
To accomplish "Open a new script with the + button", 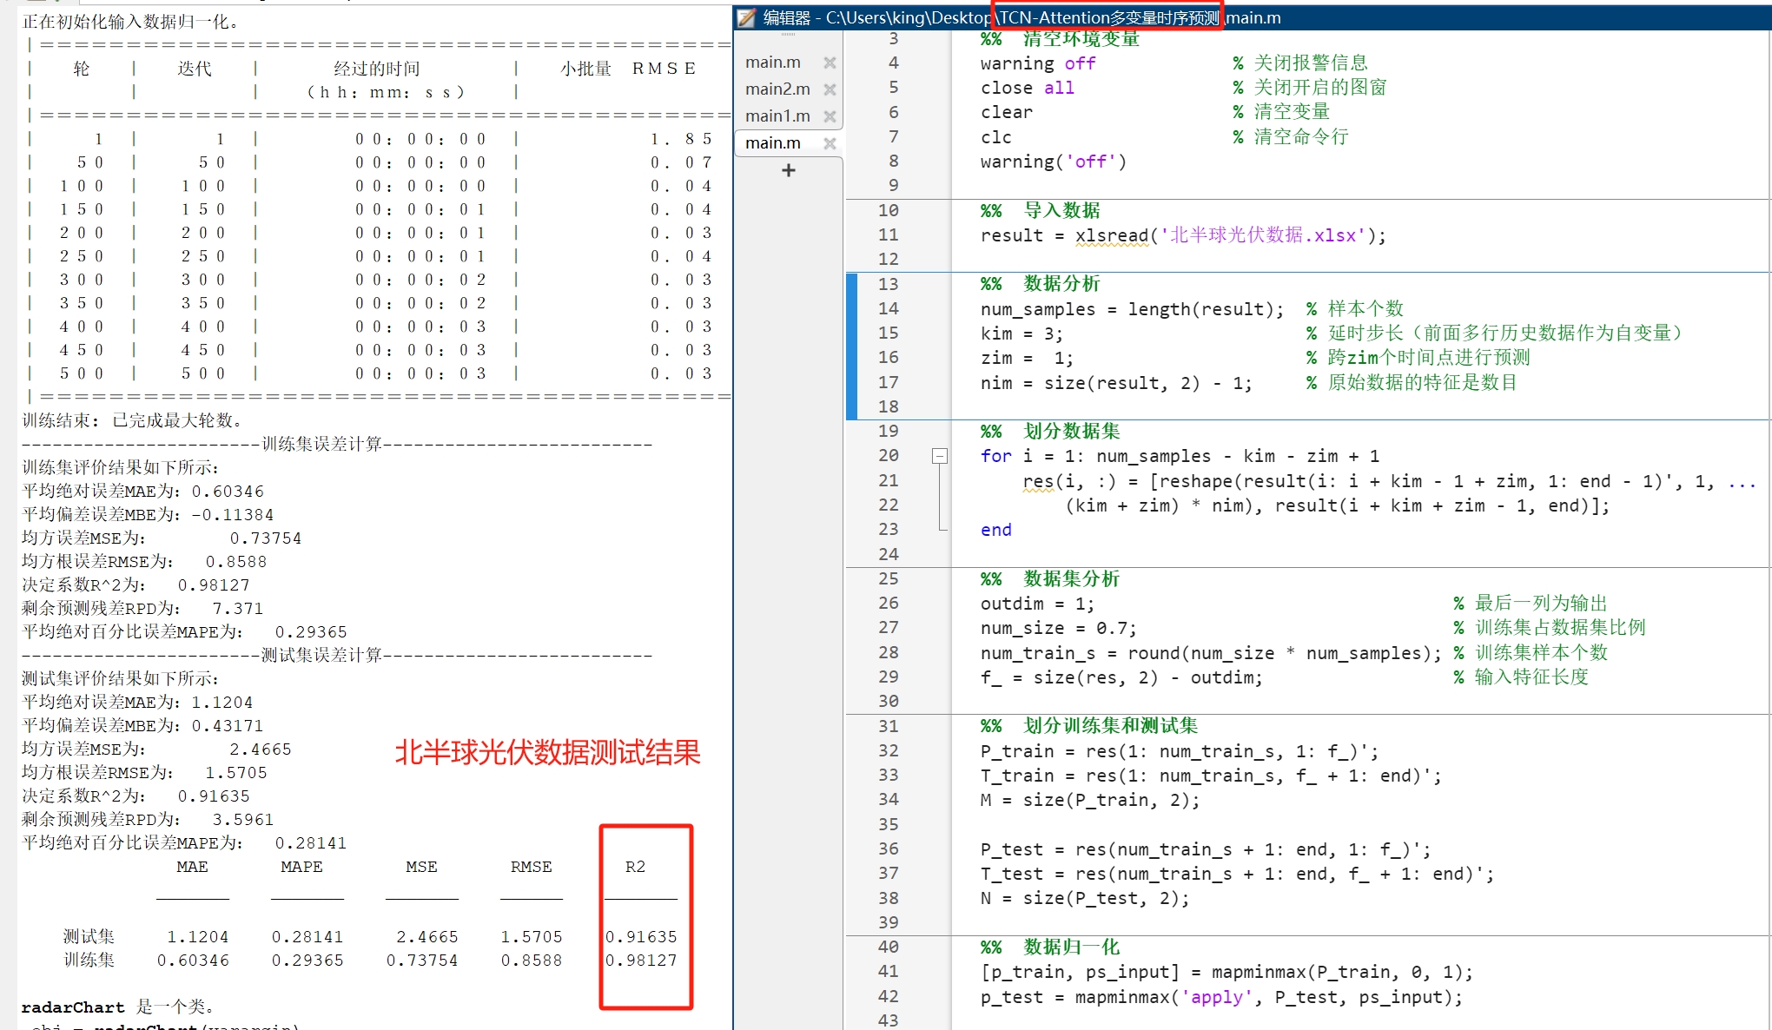I will [787, 170].
